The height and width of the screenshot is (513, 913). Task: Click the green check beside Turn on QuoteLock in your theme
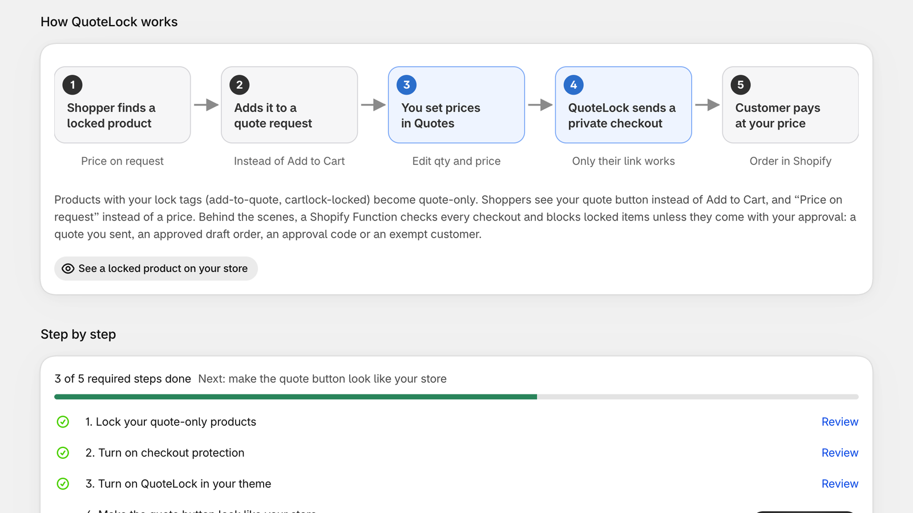(x=63, y=483)
